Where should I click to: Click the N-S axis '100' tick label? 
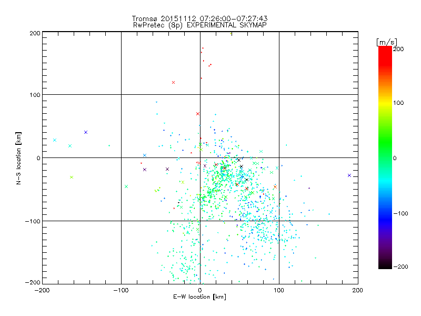(35, 95)
